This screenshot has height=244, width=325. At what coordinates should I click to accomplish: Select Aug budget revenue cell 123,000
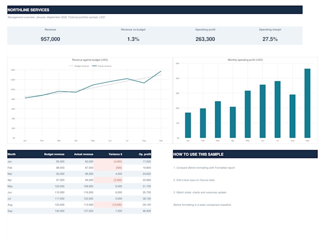pyautogui.click(x=60, y=205)
